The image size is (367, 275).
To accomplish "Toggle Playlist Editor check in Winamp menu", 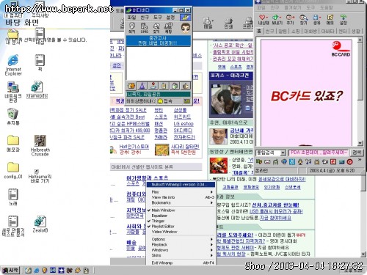I will [x=181, y=227].
